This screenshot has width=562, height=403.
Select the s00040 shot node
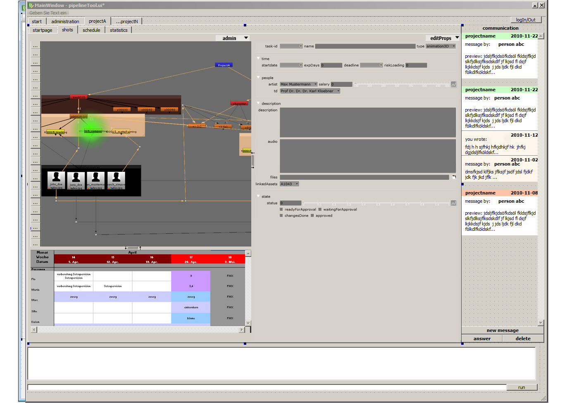147,110
